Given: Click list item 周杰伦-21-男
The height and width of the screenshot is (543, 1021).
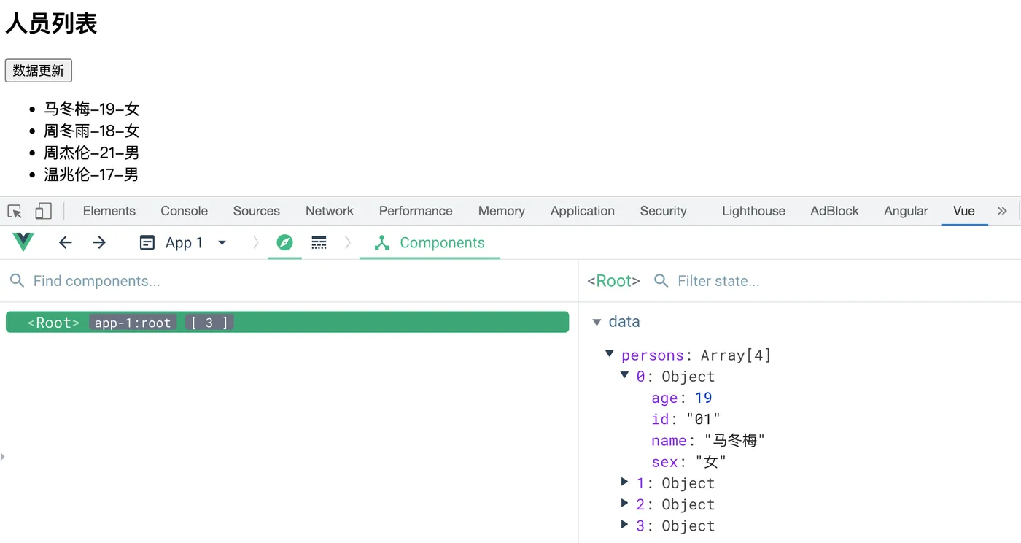Looking at the screenshot, I should pos(91,153).
